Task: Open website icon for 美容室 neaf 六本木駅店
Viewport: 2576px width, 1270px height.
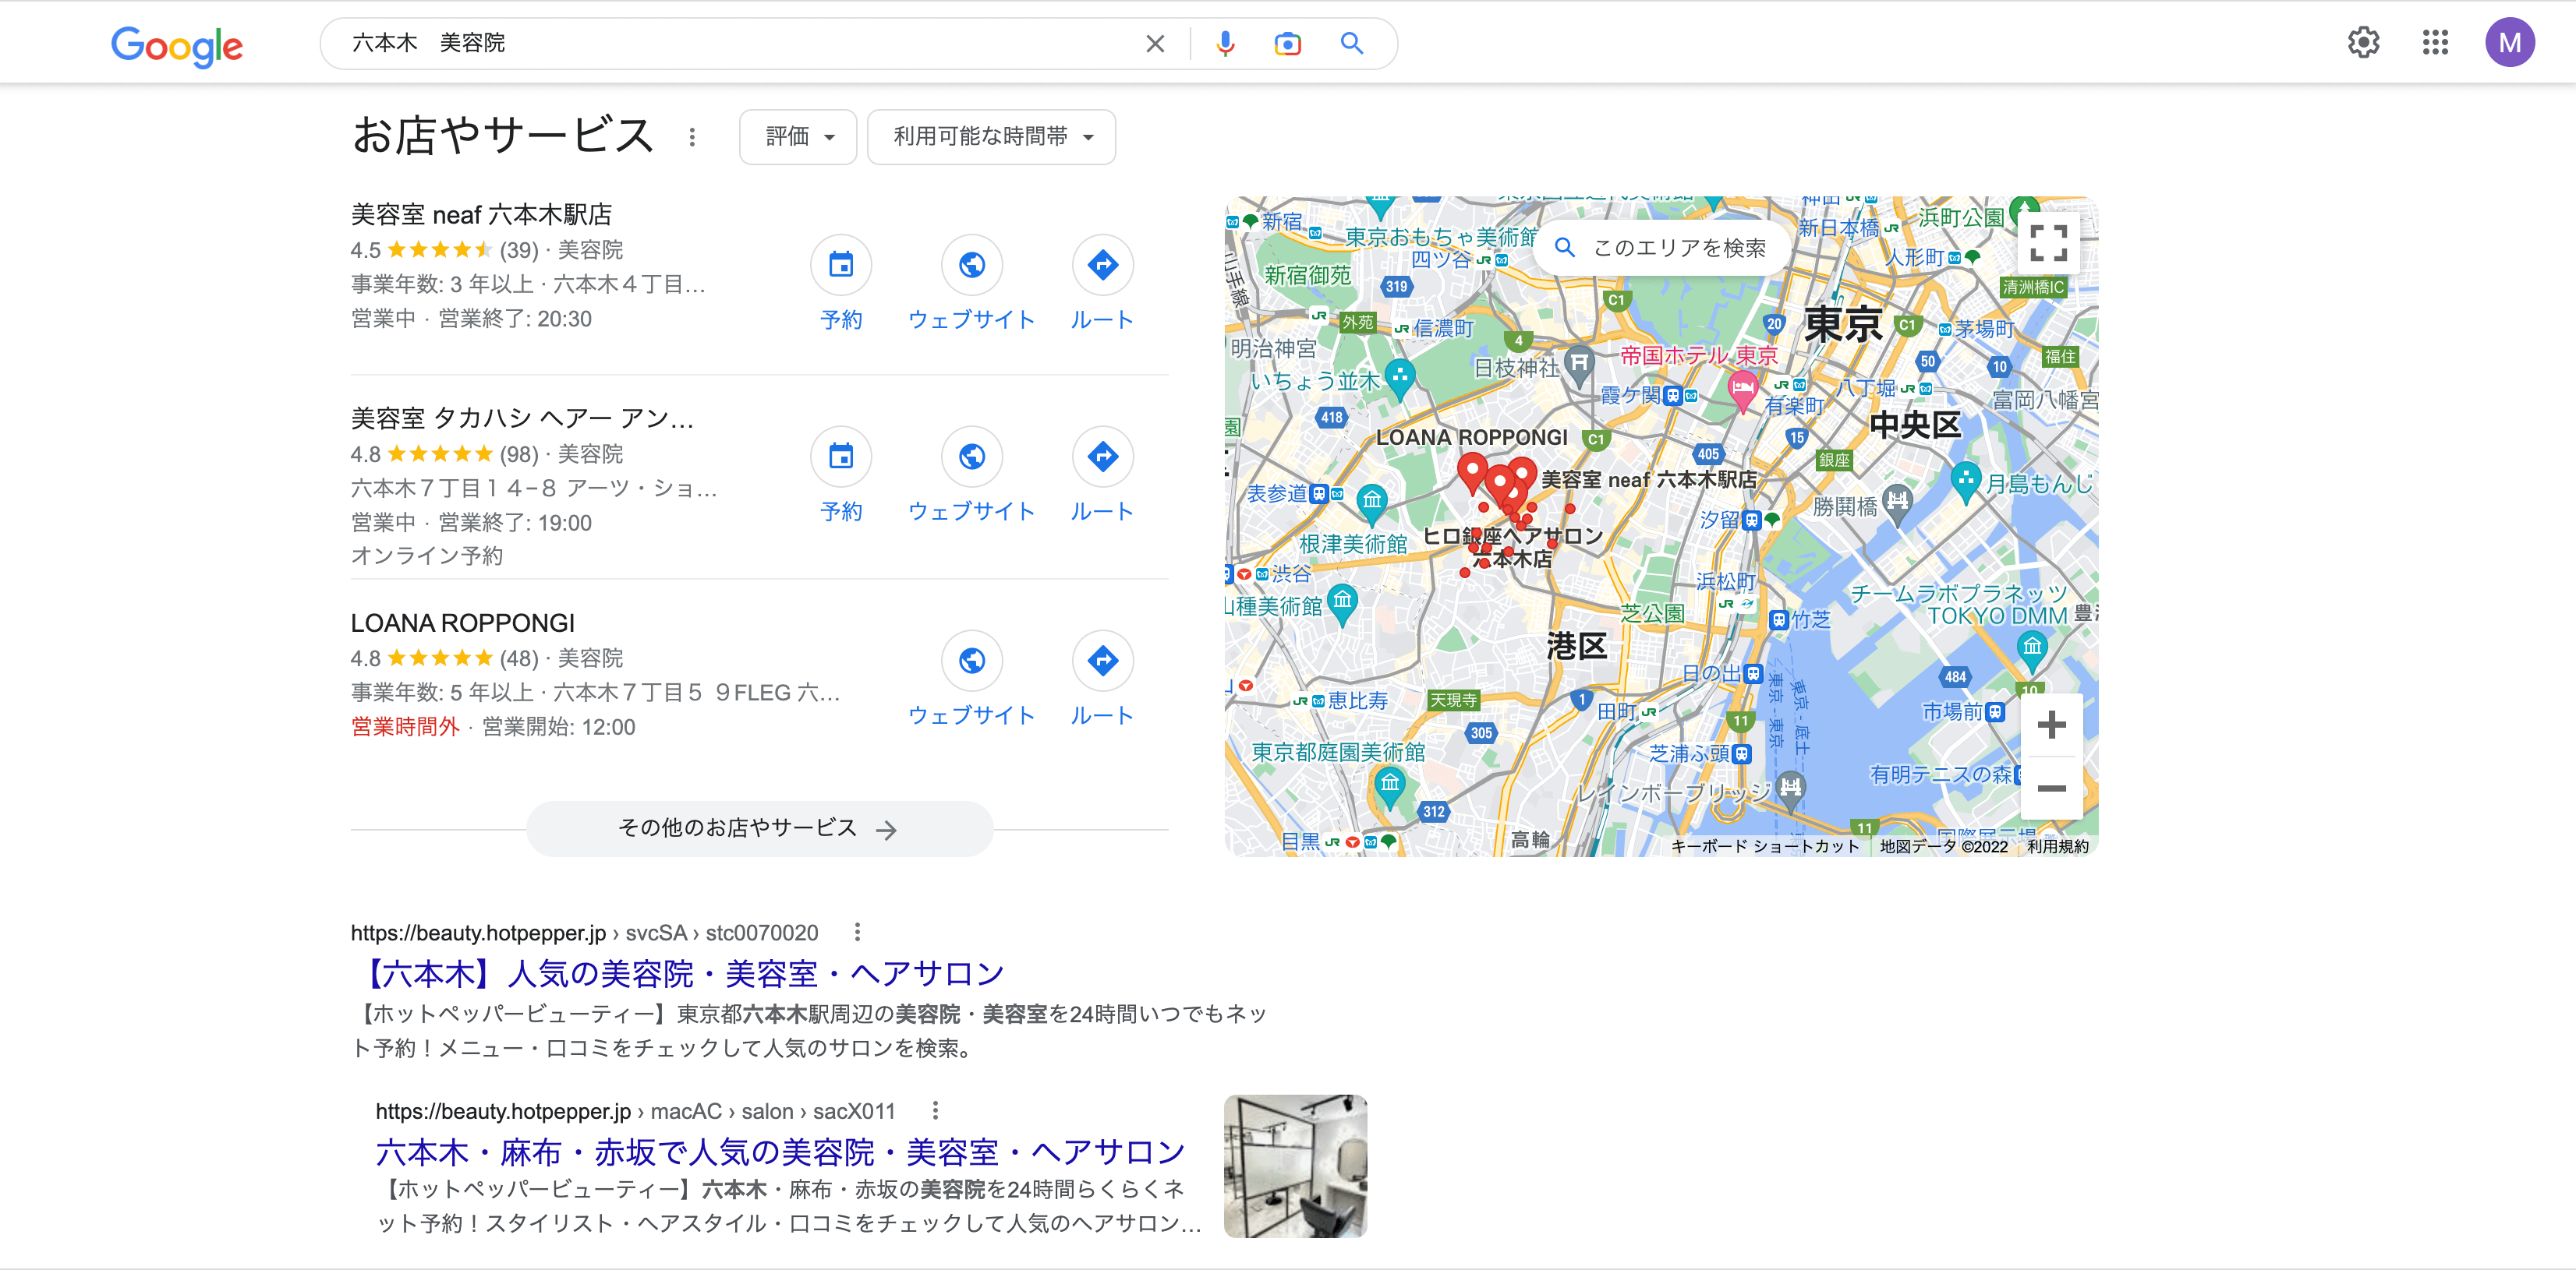Action: [x=972, y=265]
